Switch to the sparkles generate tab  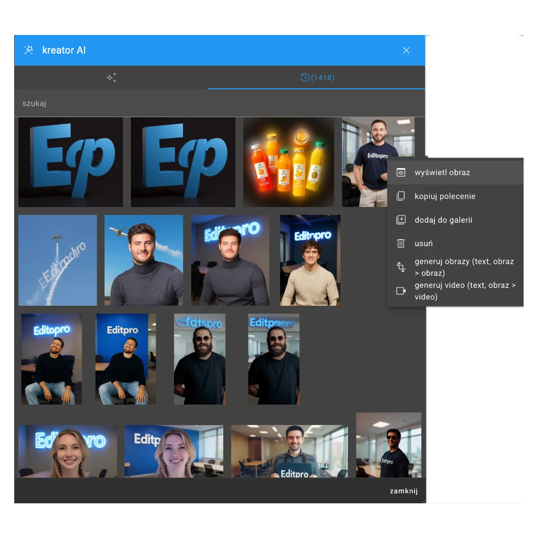pos(111,78)
